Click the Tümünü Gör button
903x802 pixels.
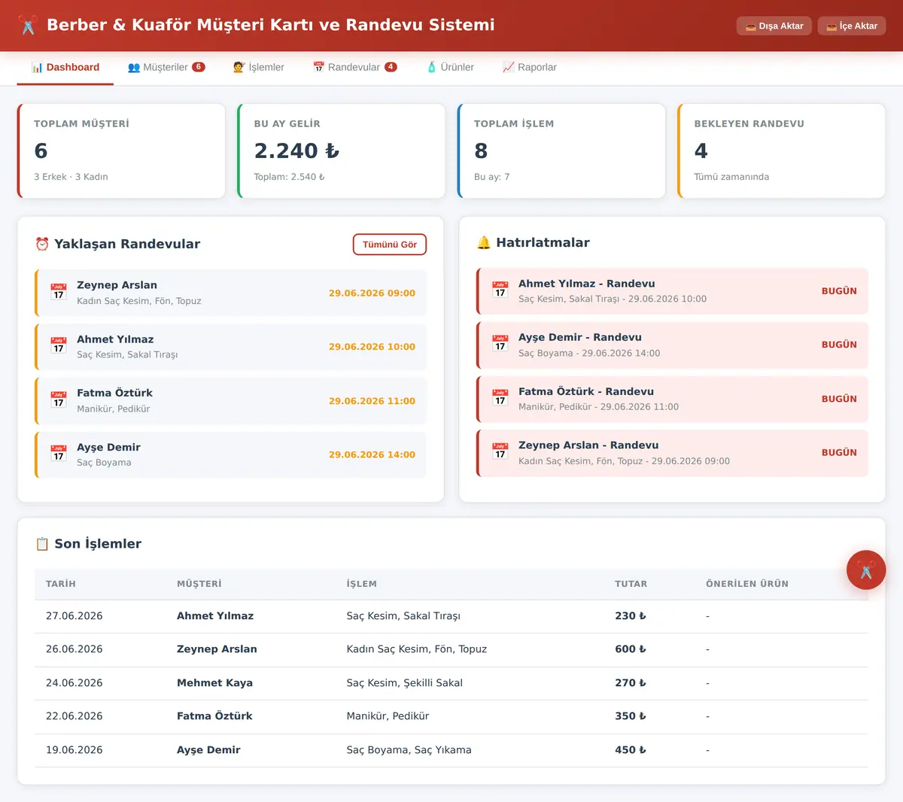[x=390, y=245]
